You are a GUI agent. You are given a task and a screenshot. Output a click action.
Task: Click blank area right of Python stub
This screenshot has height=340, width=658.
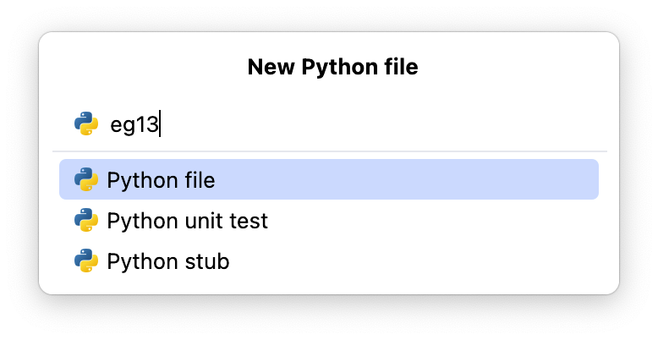click(423, 262)
